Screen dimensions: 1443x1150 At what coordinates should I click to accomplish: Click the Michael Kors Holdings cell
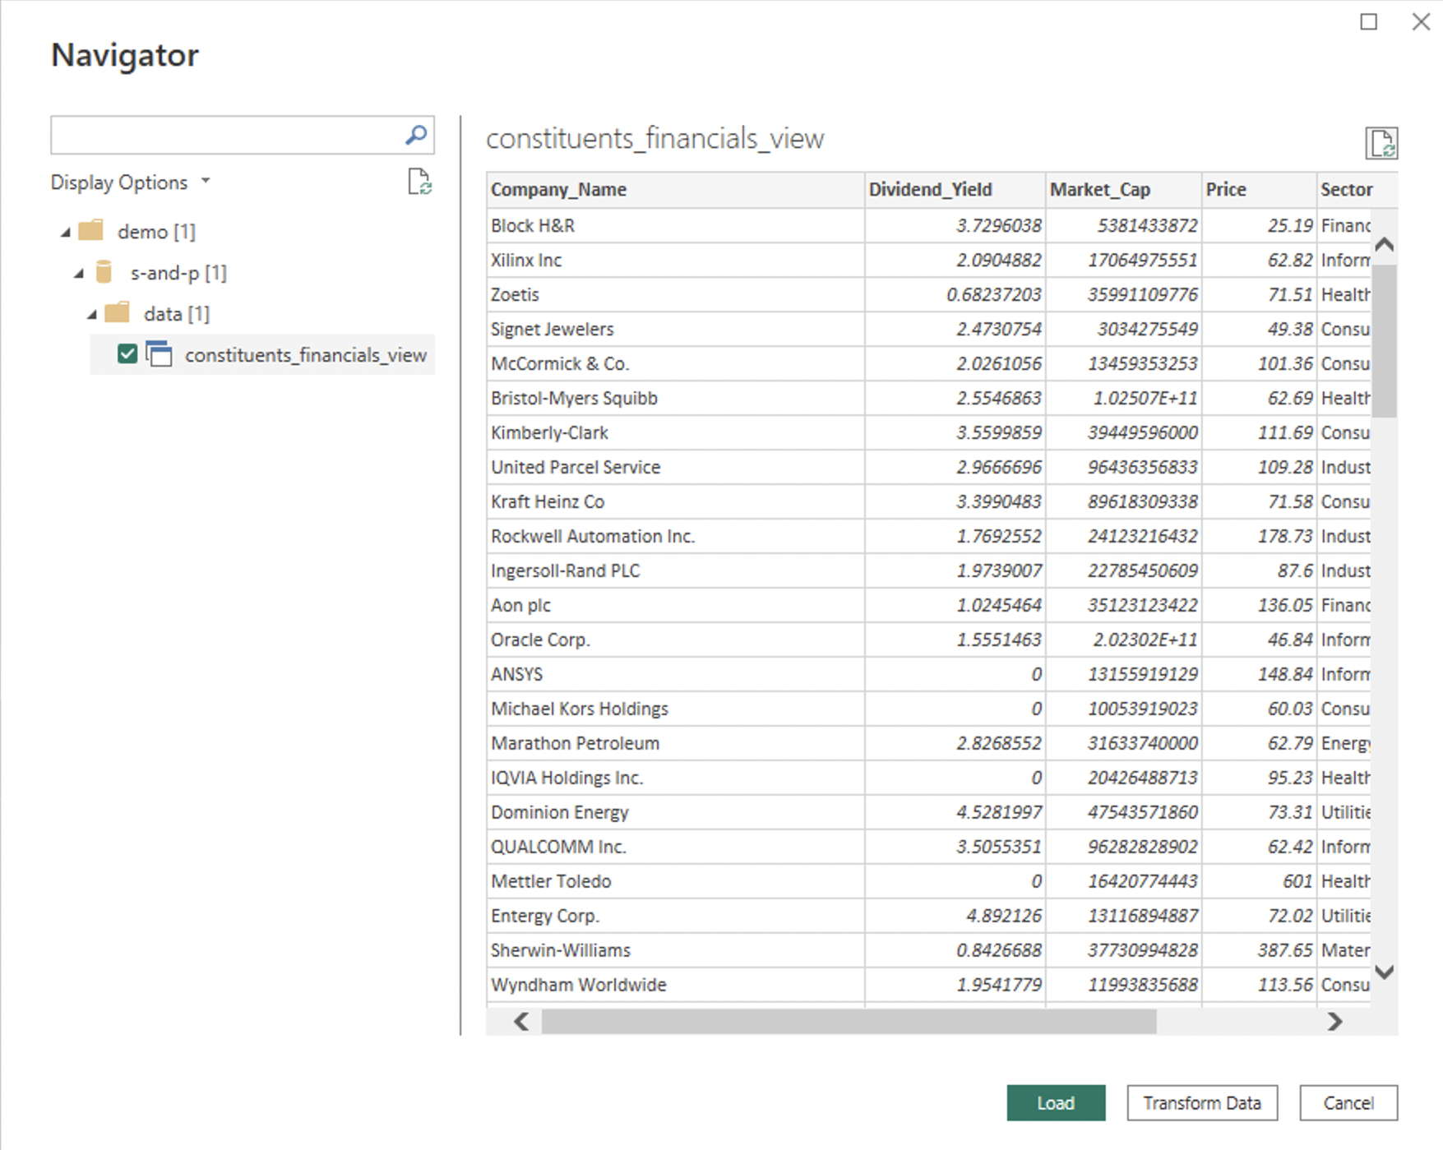[675, 709]
